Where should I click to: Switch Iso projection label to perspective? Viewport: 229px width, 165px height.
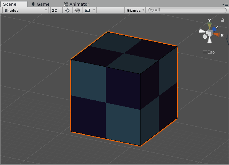point(209,52)
